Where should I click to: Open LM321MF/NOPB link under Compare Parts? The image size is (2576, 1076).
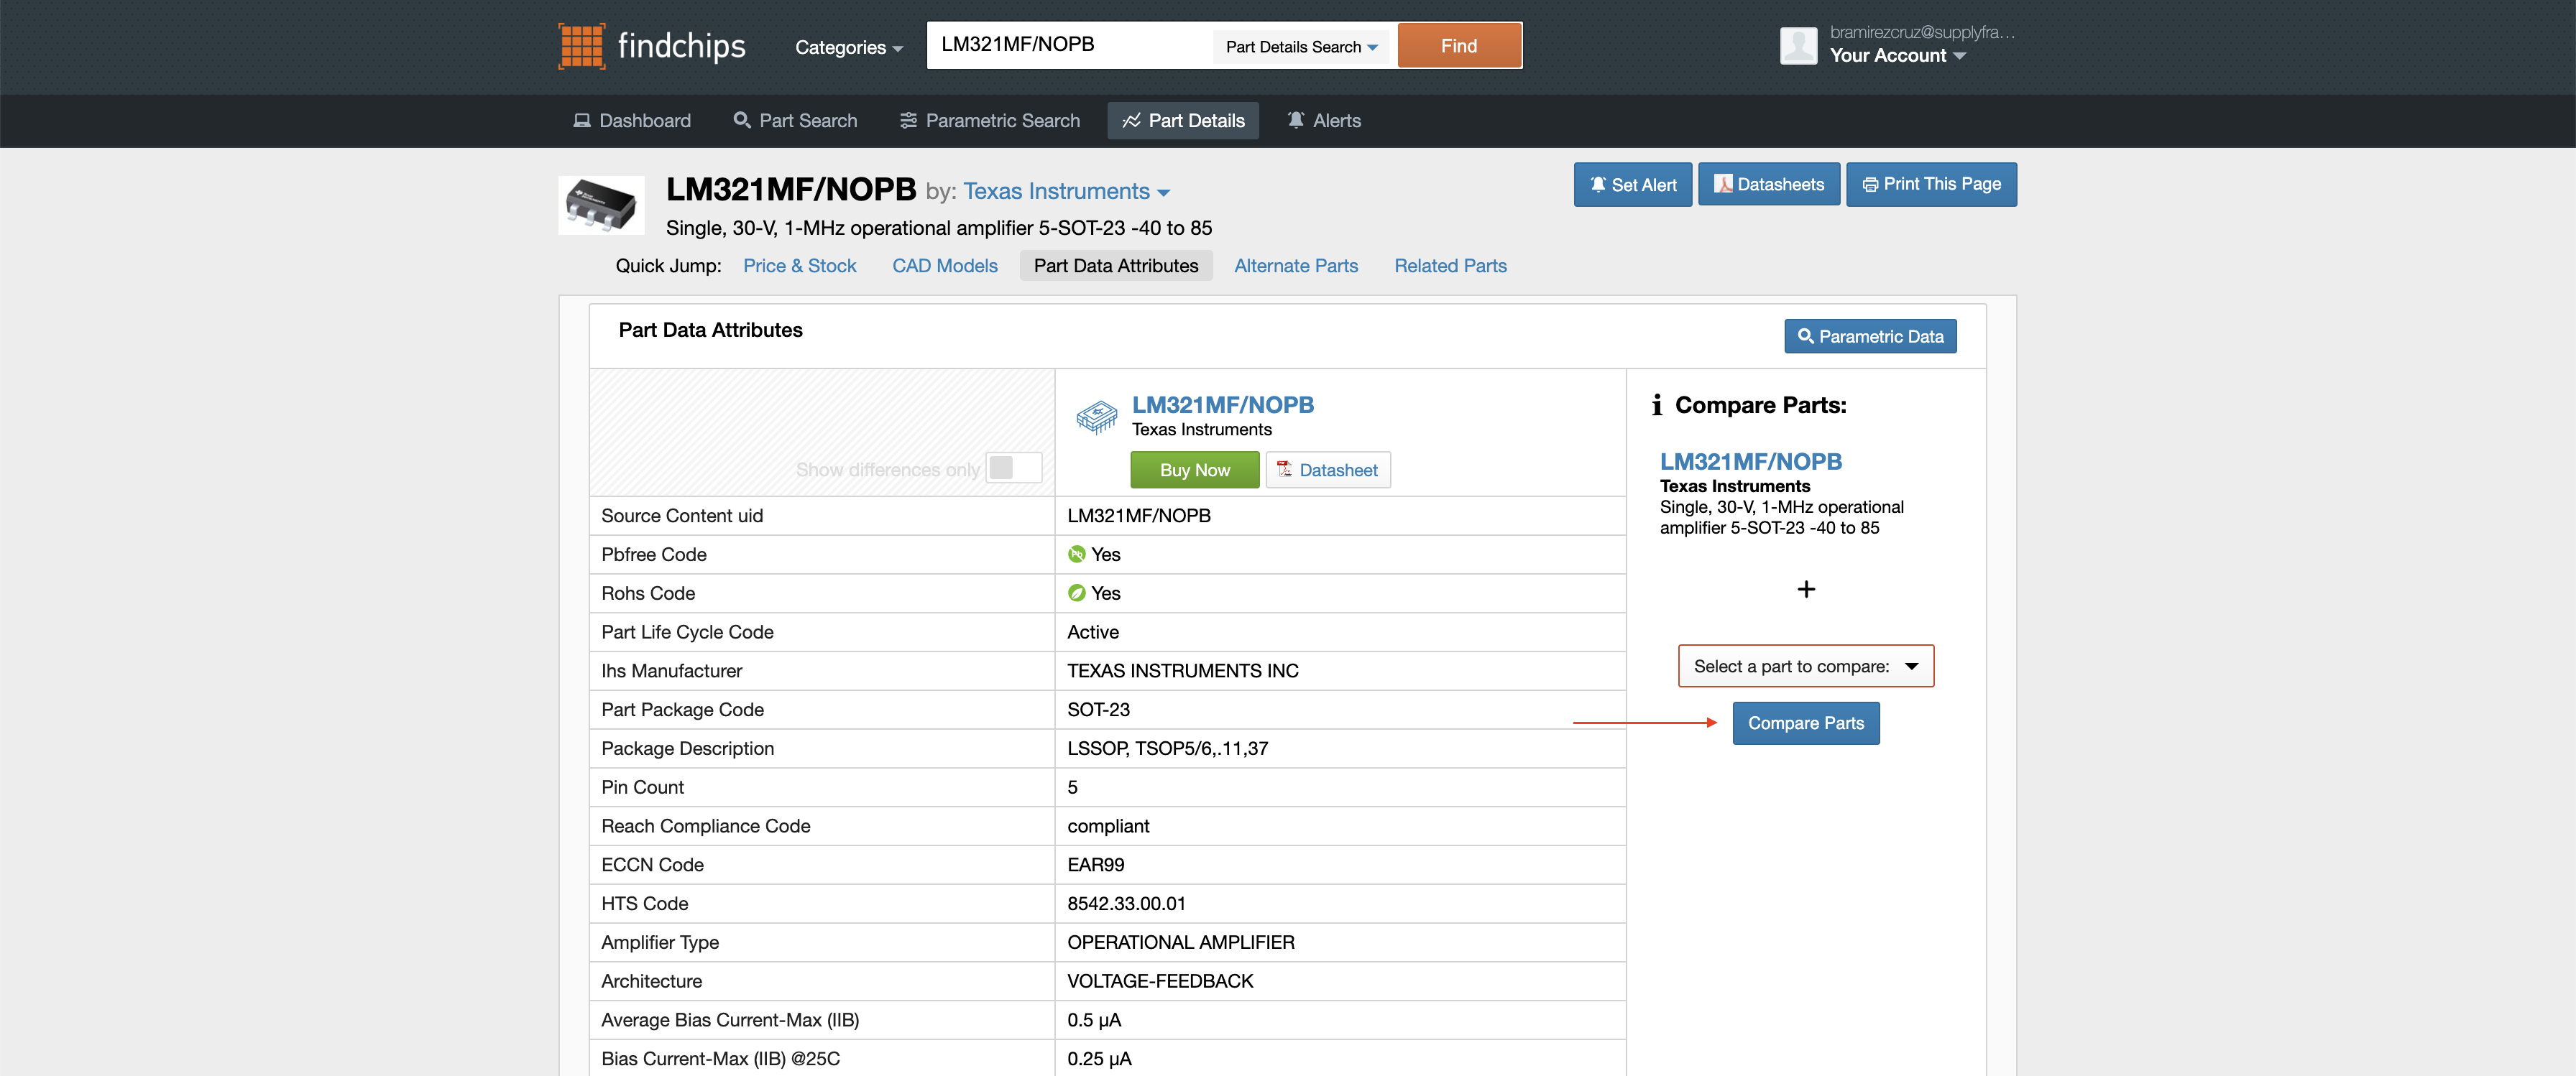pyautogui.click(x=1750, y=462)
